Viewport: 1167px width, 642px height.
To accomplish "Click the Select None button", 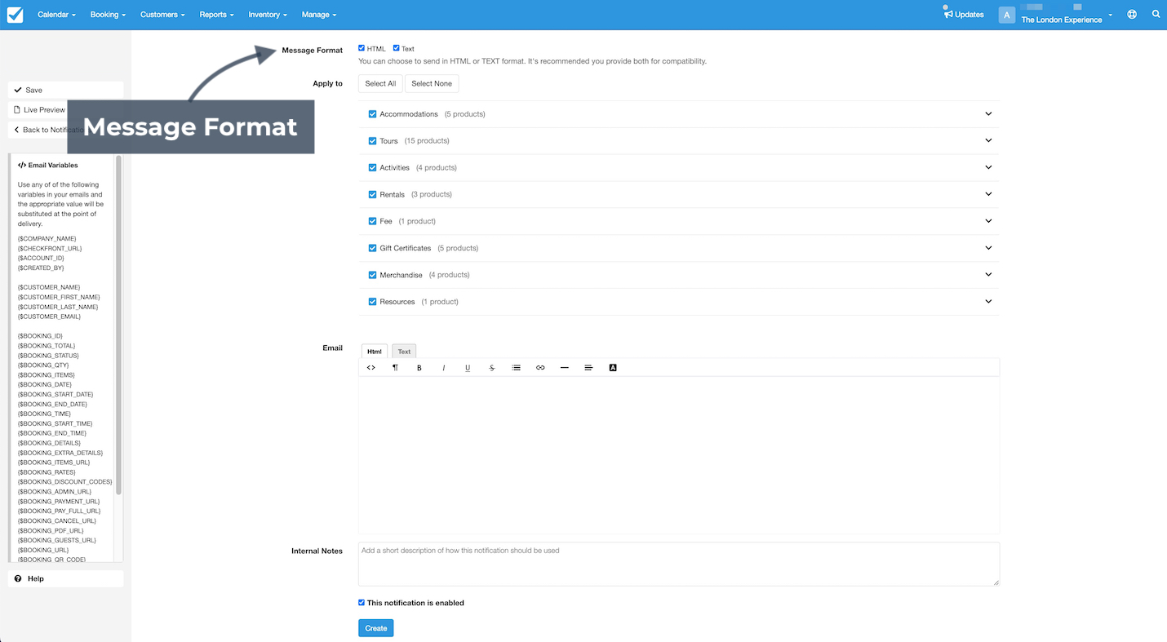I will [432, 83].
